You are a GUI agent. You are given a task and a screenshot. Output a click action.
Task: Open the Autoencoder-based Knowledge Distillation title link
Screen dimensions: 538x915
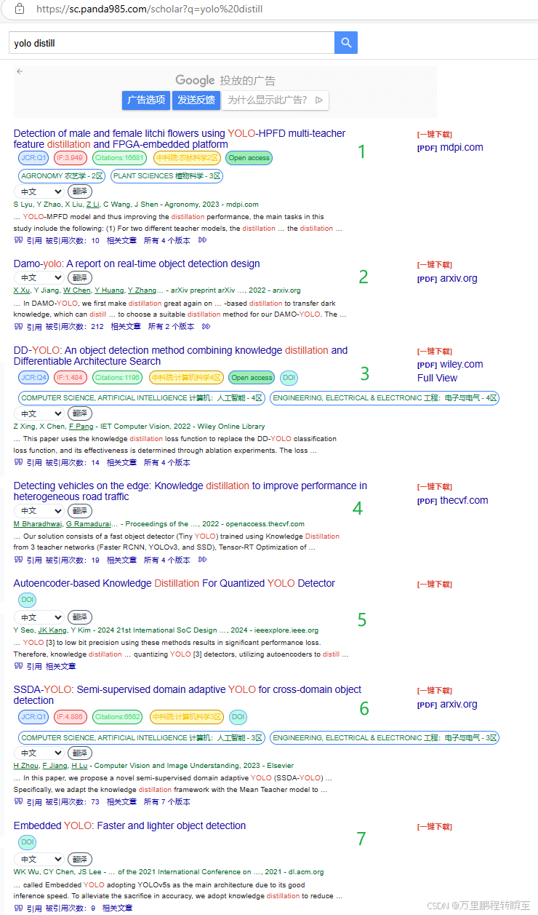[174, 583]
